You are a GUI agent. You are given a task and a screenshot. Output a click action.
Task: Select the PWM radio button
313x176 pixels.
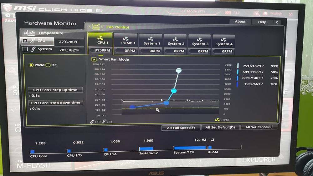tap(31, 65)
